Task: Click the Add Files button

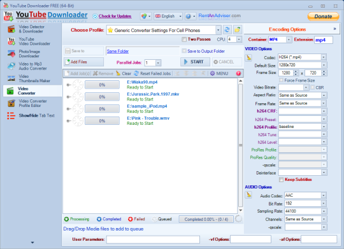Action: point(83,62)
